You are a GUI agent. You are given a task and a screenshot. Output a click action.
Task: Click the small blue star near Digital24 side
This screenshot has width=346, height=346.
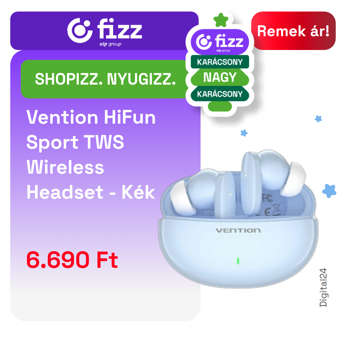[x=318, y=119]
